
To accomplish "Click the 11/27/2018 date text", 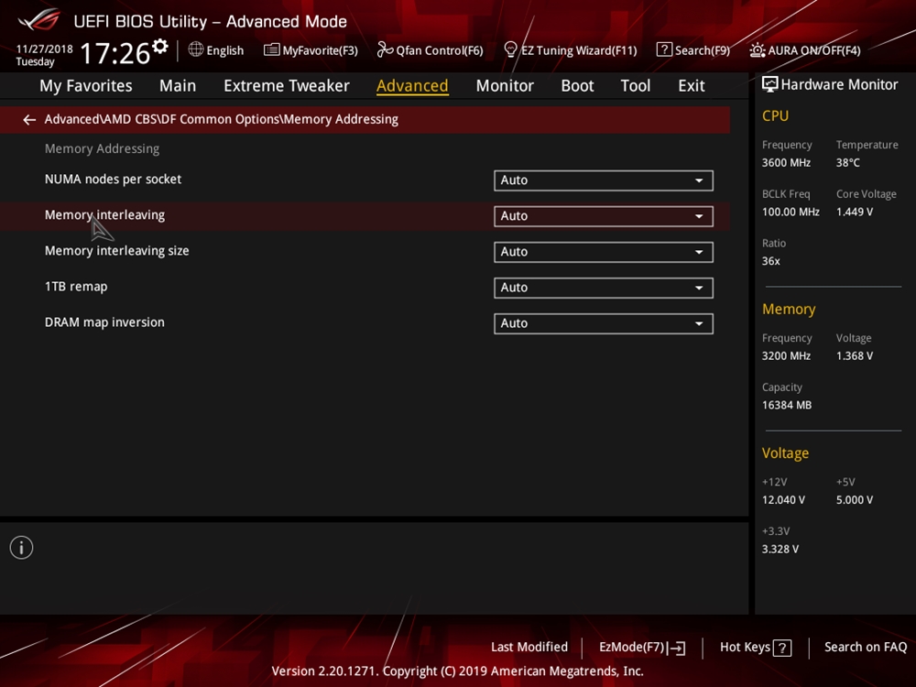I will pyautogui.click(x=44, y=49).
